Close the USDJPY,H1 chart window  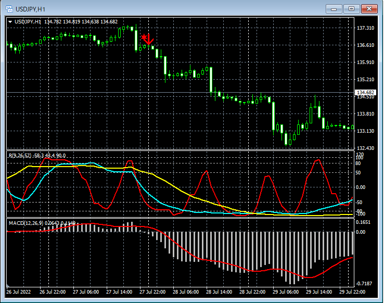369,9
